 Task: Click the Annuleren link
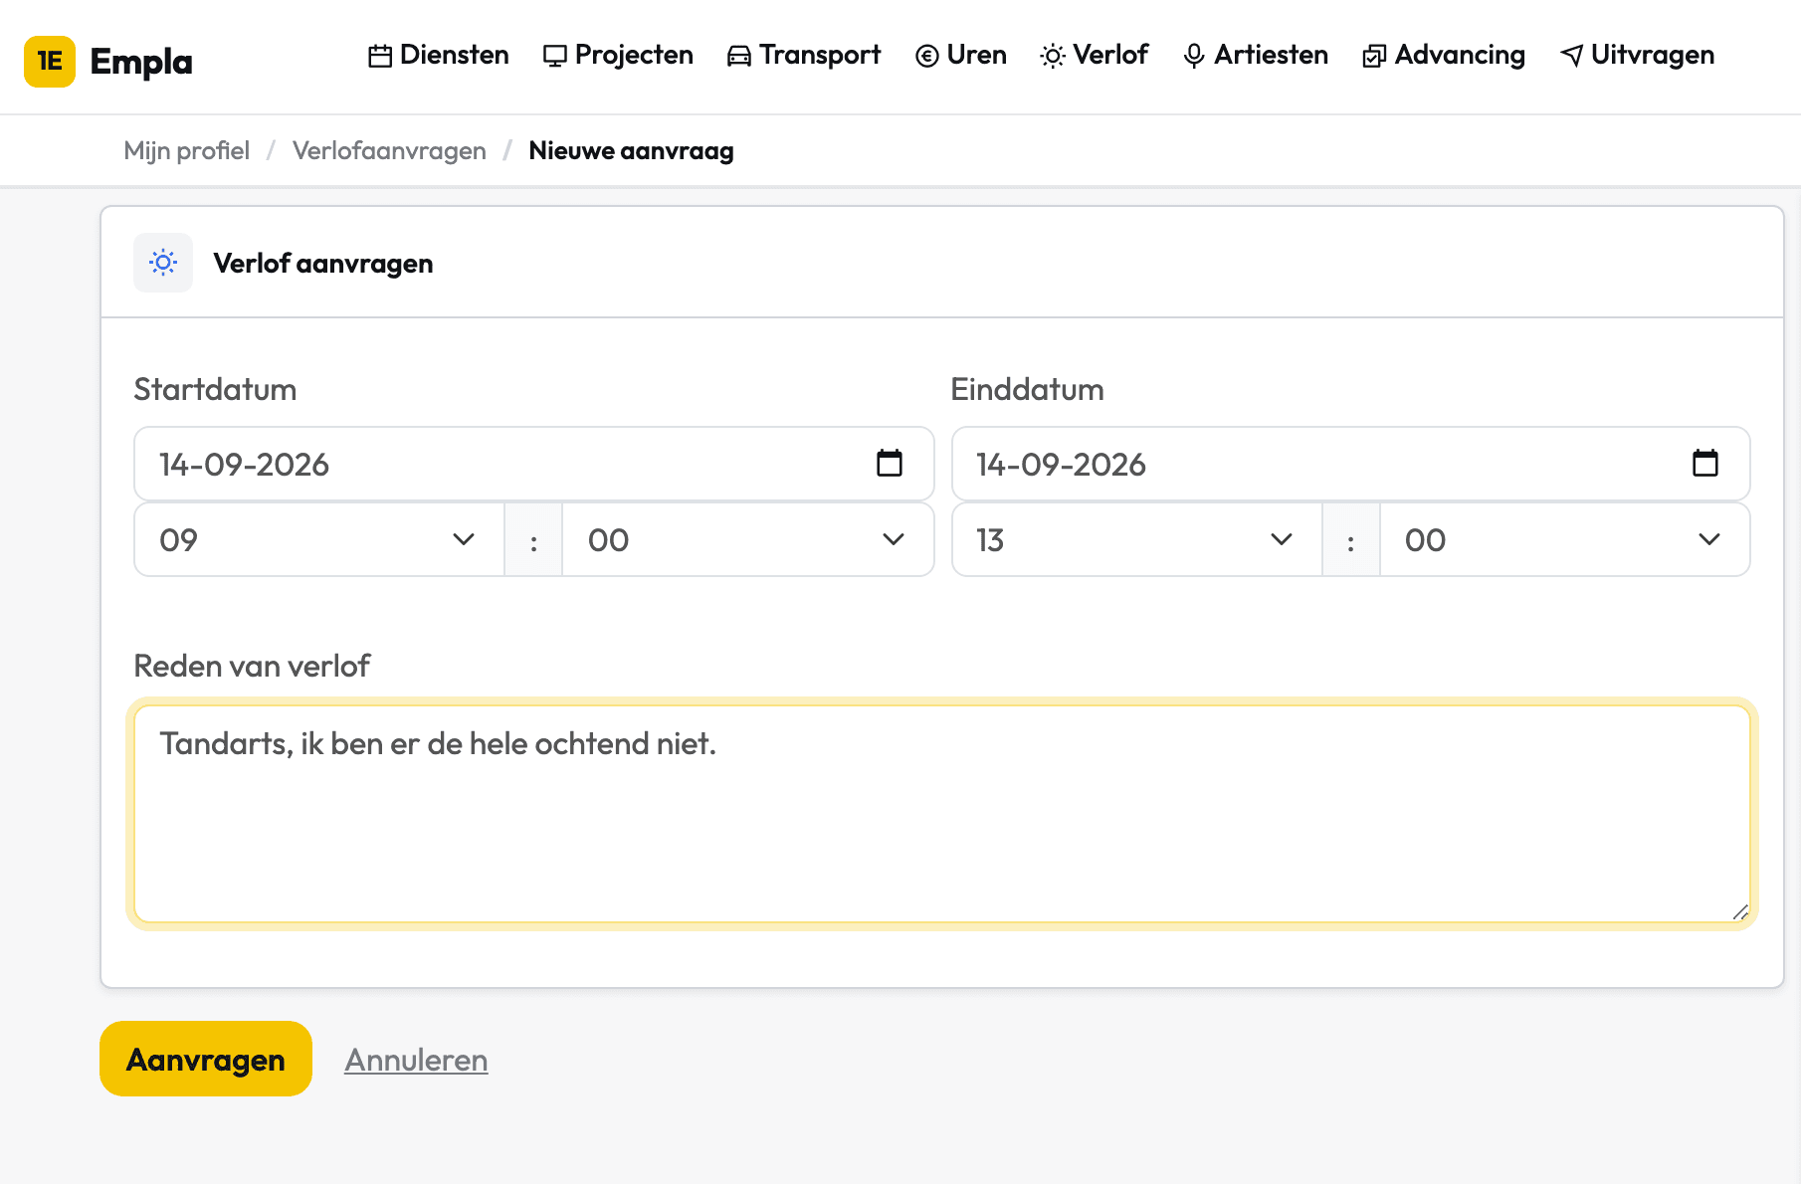point(416,1060)
